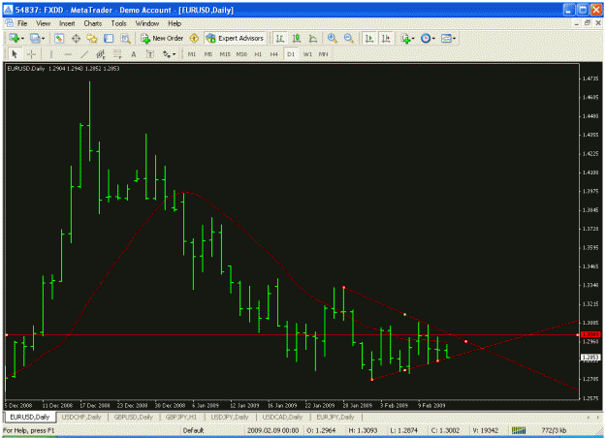This screenshot has height=438, width=606.
Task: Select the Text Label tool
Action: 150,54
